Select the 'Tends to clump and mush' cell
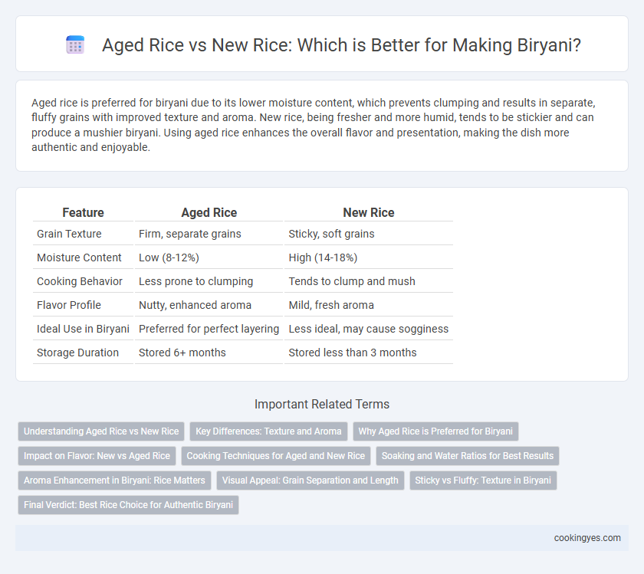 tap(352, 281)
